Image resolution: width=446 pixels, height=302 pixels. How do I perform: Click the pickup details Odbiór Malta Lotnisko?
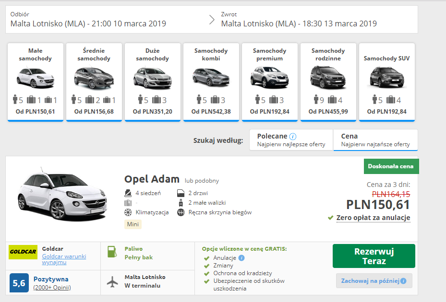click(88, 20)
